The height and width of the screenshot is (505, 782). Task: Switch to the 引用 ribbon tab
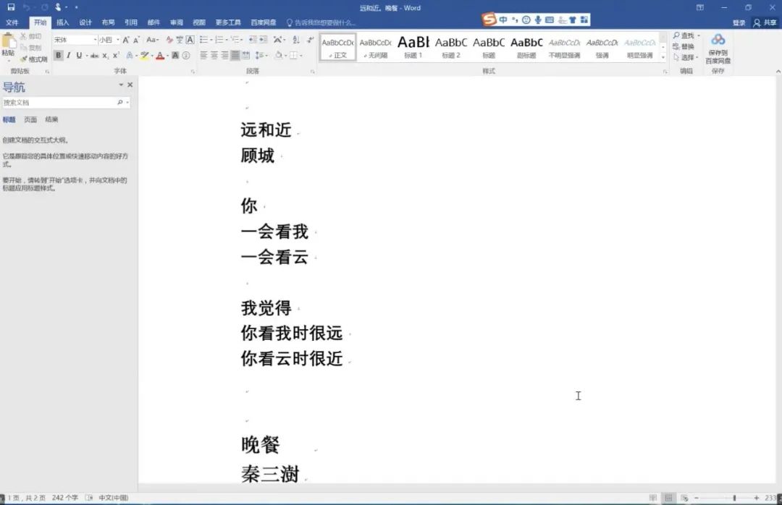point(130,22)
